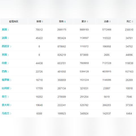Expand the 比利时 row chevron
Screen dimensions: 136x136
(x=11, y=88)
